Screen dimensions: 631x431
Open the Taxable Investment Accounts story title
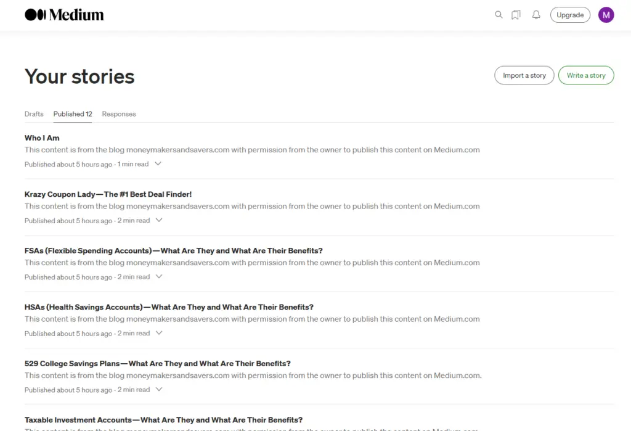tap(163, 420)
